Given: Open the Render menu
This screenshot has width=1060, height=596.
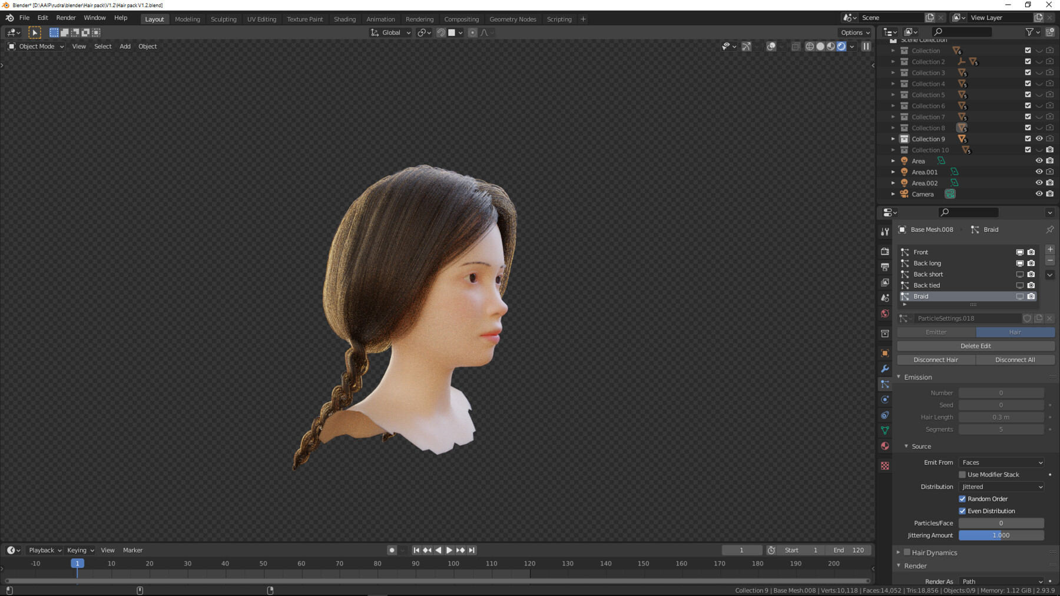Looking at the screenshot, I should (65, 17).
